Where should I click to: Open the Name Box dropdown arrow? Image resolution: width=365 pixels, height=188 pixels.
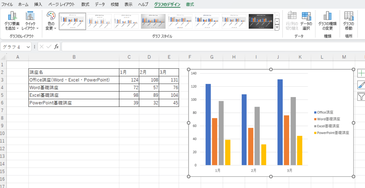pos(29,47)
